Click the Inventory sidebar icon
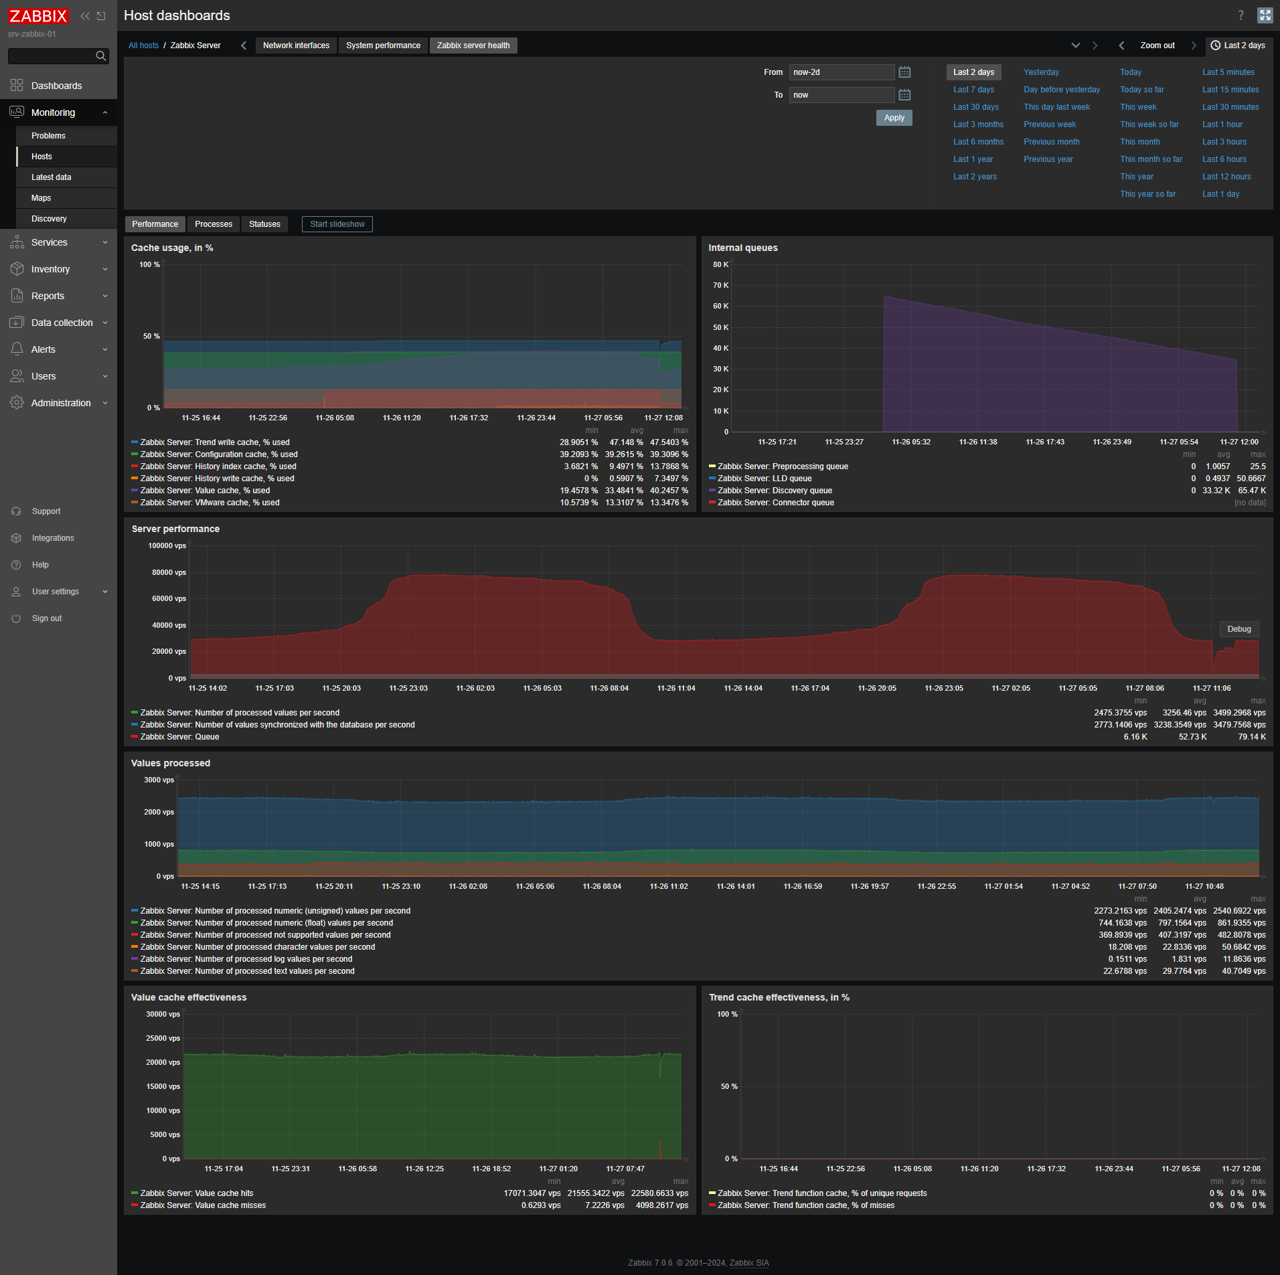Screen dimensions: 1280x1275 (x=17, y=269)
